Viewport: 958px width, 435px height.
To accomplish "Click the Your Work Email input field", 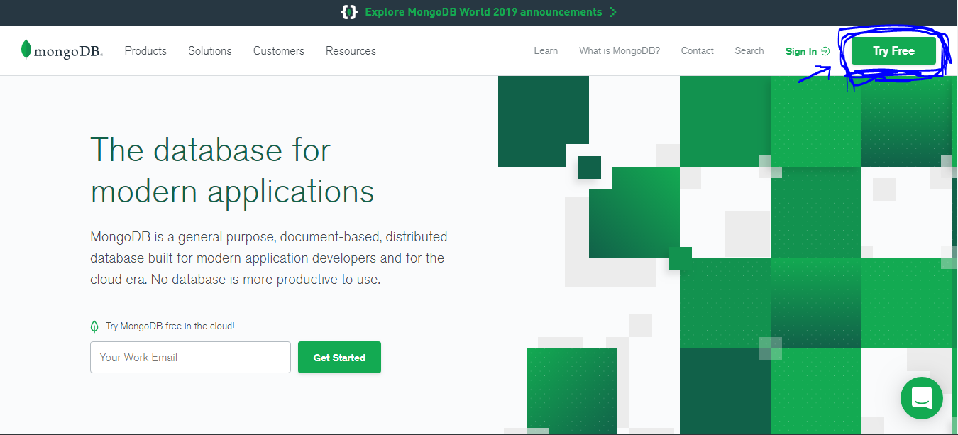I will pyautogui.click(x=190, y=357).
